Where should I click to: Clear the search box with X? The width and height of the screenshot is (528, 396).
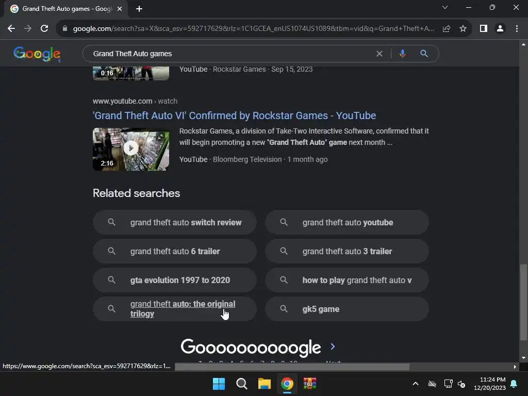tap(379, 54)
